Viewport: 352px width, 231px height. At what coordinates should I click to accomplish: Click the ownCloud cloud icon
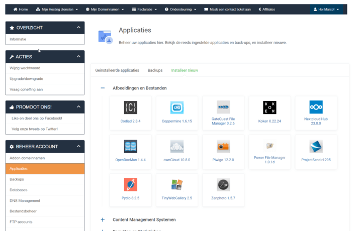pyautogui.click(x=177, y=147)
